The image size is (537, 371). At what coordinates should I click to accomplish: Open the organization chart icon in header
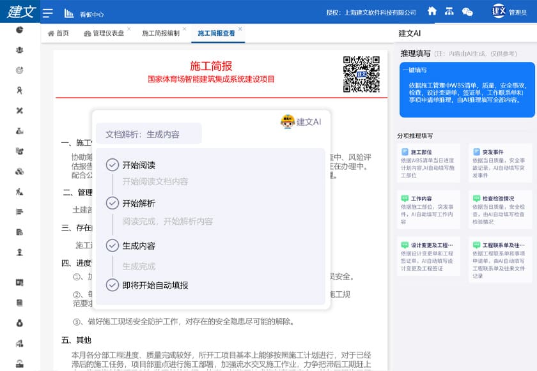pyautogui.click(x=449, y=11)
